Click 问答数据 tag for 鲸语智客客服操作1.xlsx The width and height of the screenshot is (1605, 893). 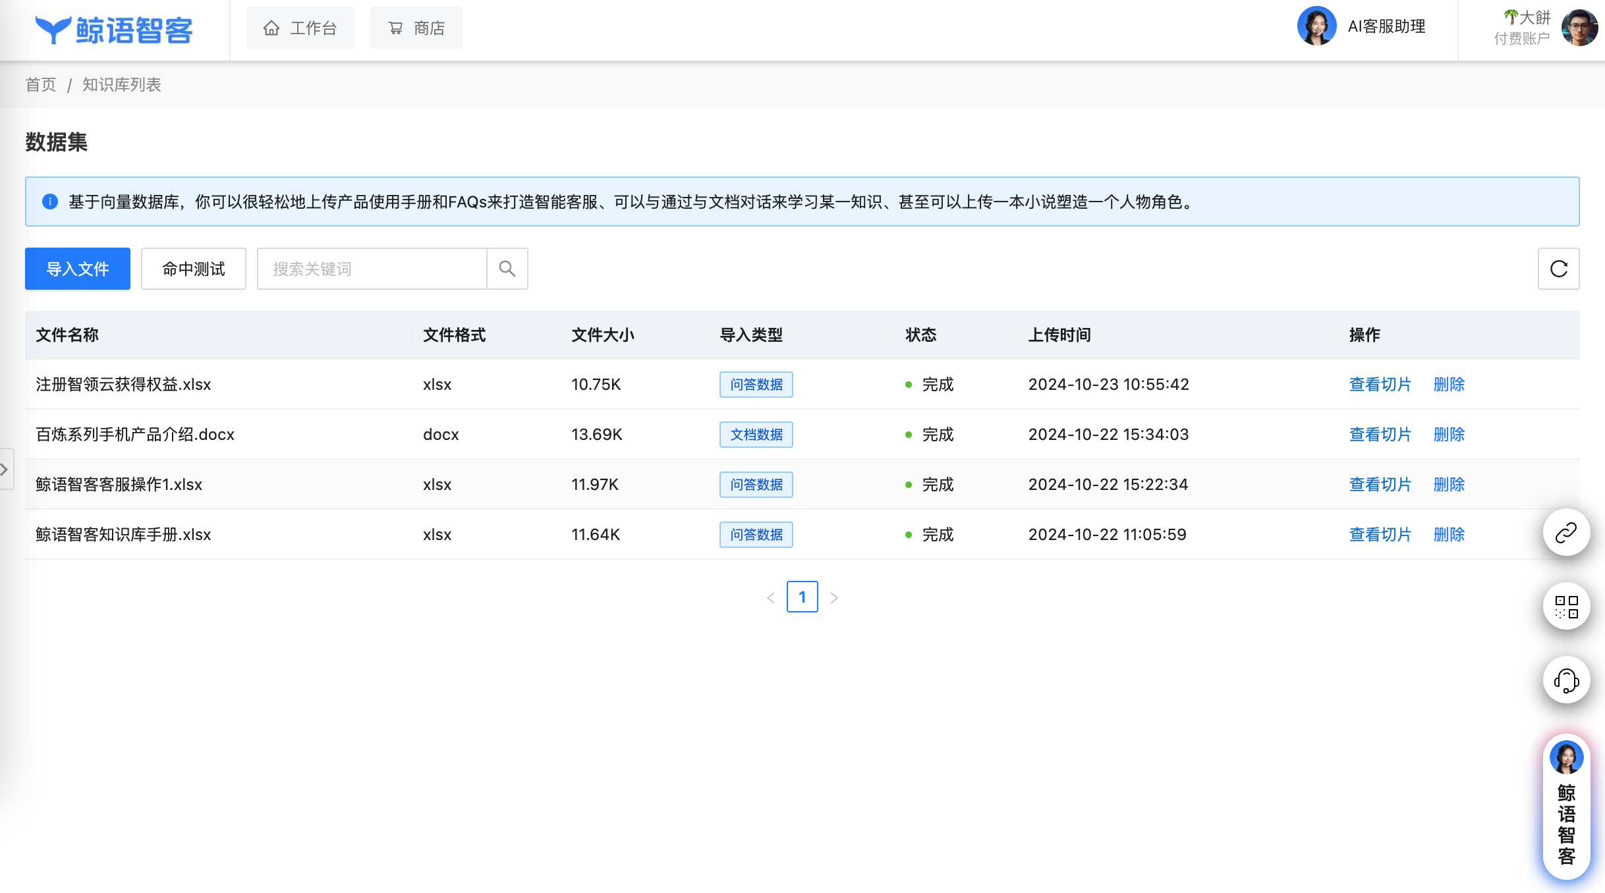[x=756, y=485]
